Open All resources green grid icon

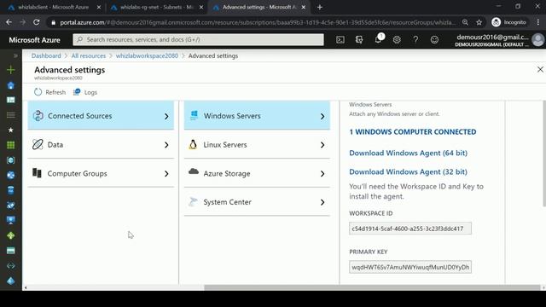(x=11, y=145)
